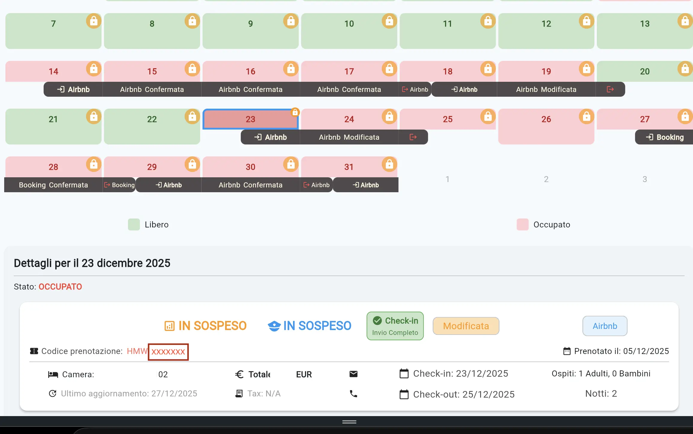693x434 pixels.
Task: Click the phone icon in the booking details
Action: coord(353,394)
